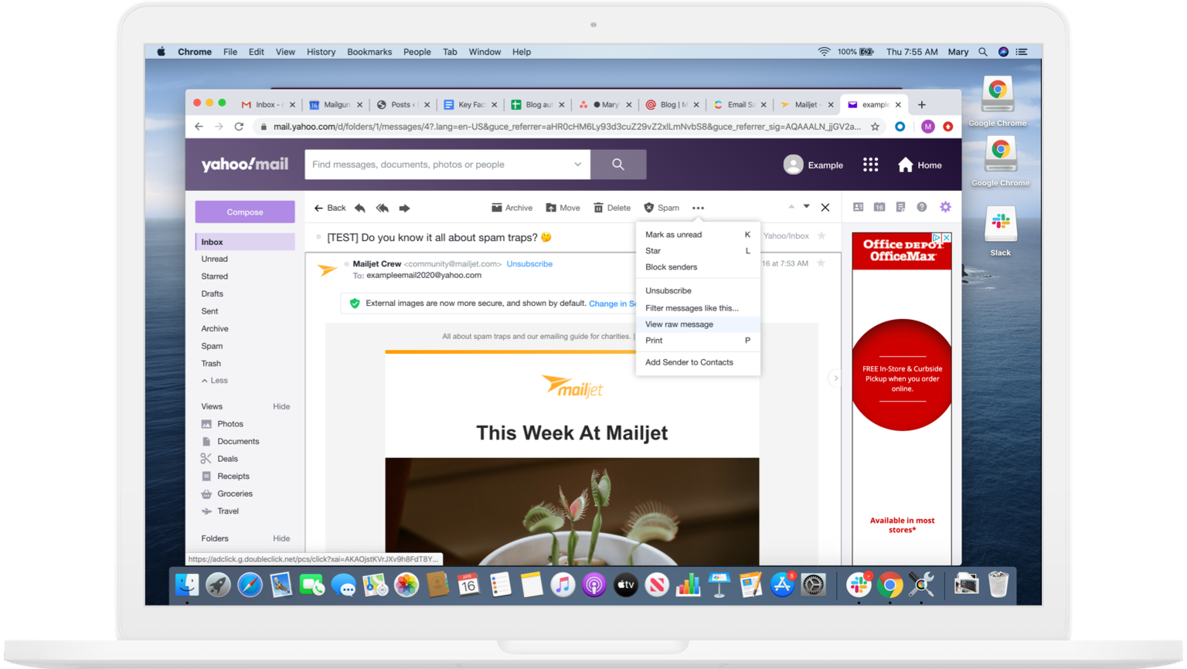Open the Notepad panel icon
Image resolution: width=1187 pixels, height=669 pixels.
pos(900,206)
